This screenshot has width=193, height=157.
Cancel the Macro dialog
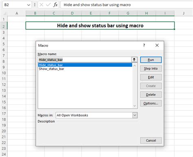[151, 140]
